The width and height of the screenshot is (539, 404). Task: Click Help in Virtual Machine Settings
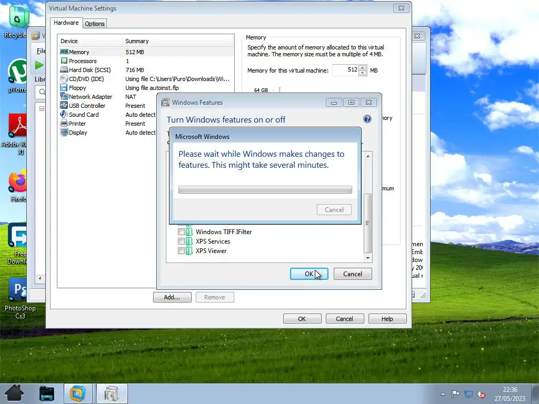coord(387,318)
